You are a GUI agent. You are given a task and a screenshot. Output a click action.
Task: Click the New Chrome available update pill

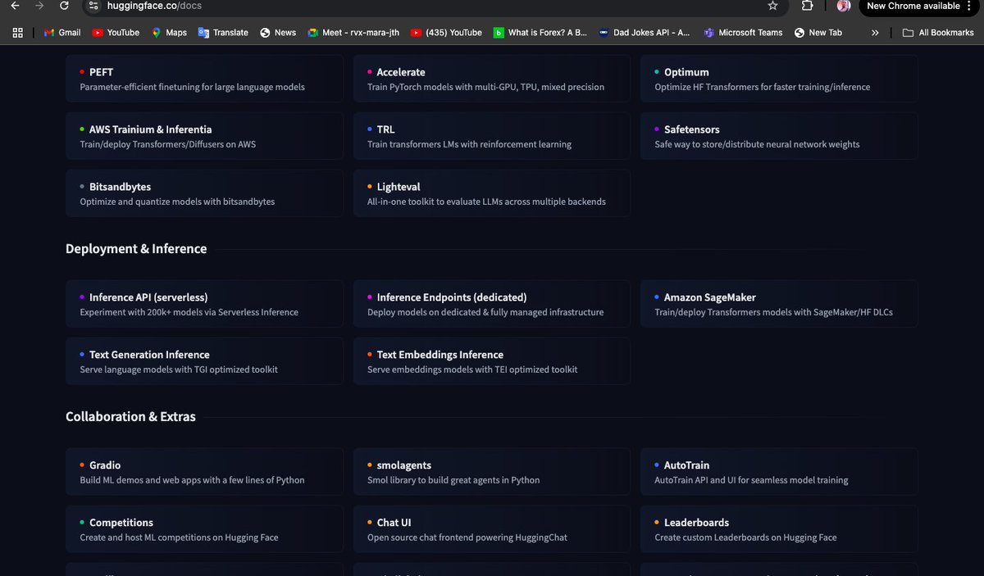tap(913, 6)
